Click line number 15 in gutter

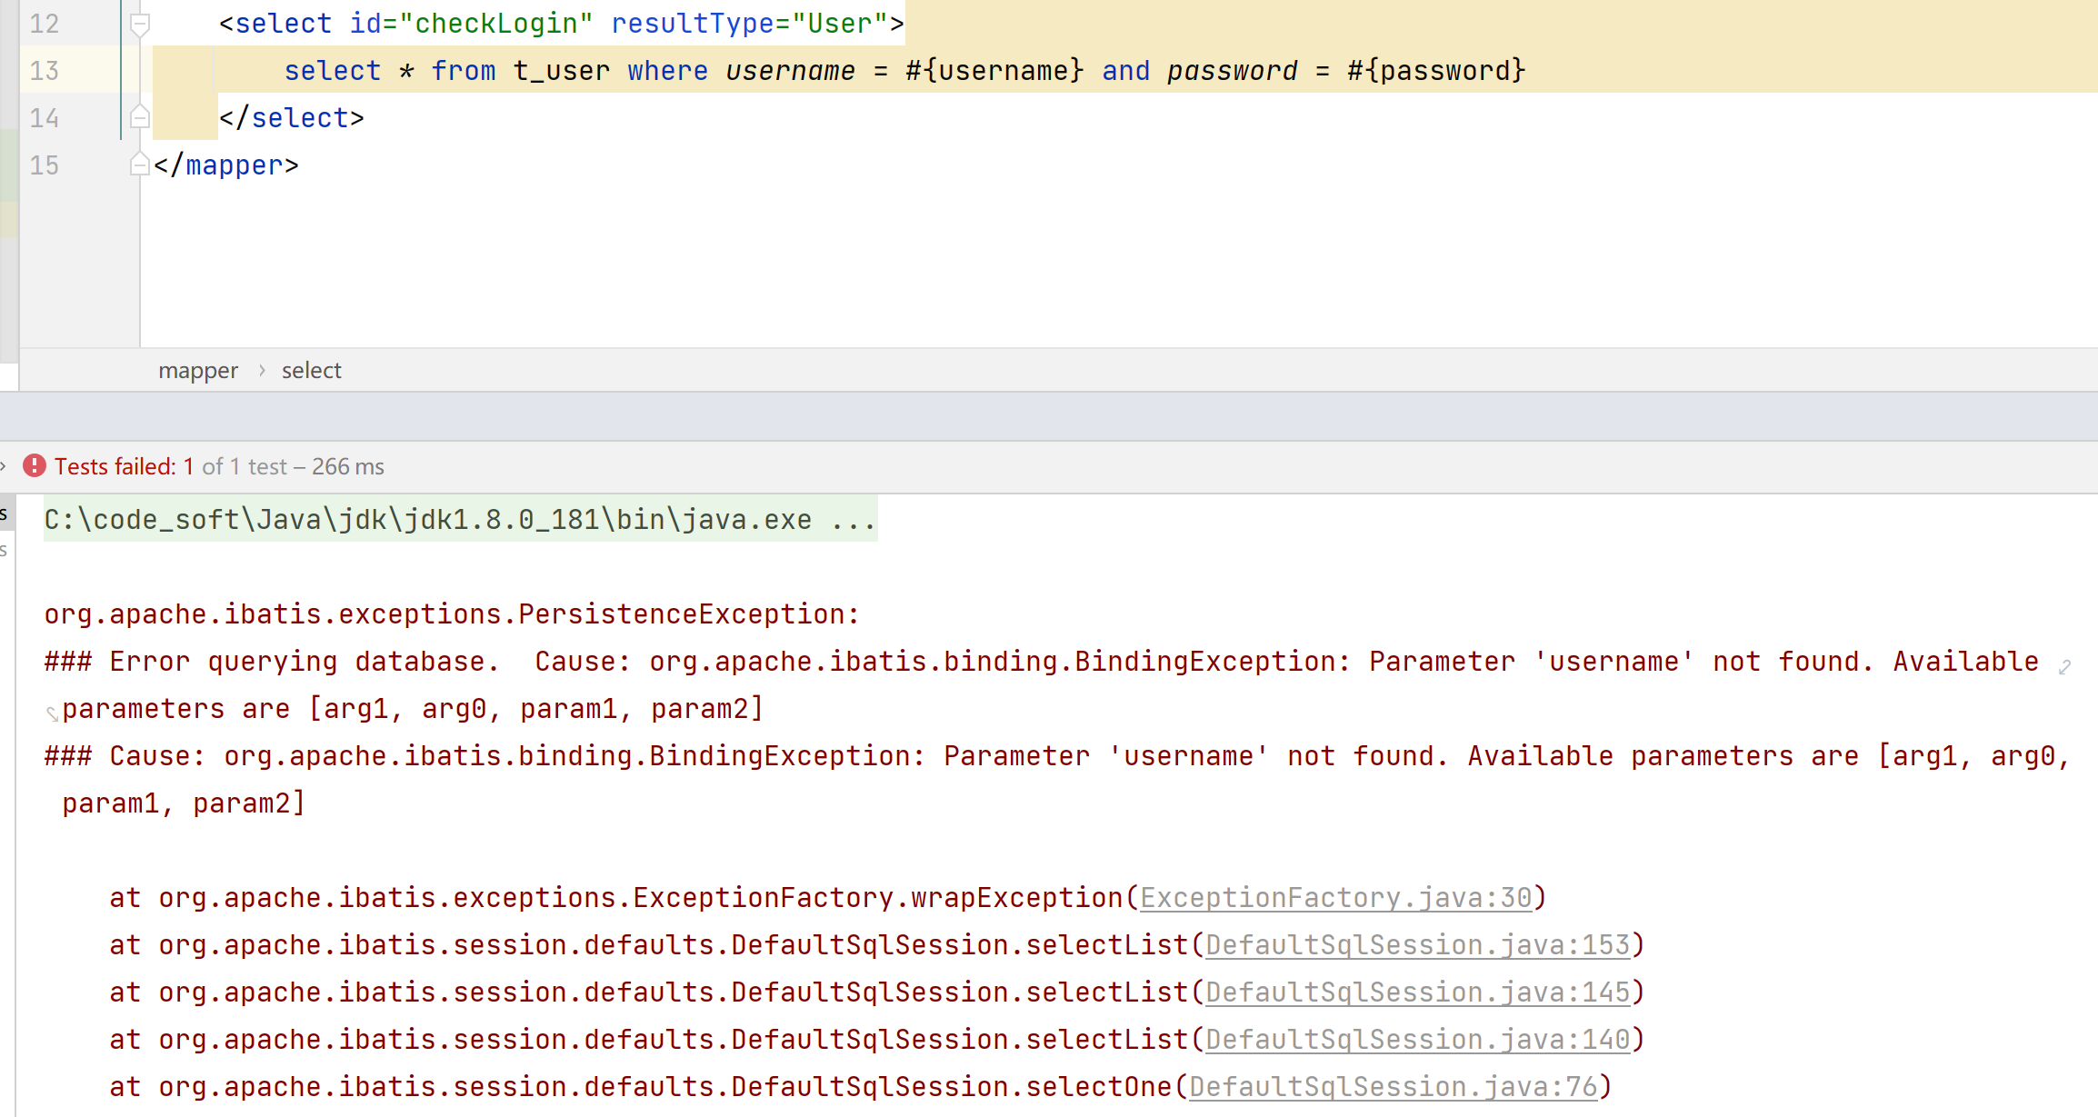point(44,165)
